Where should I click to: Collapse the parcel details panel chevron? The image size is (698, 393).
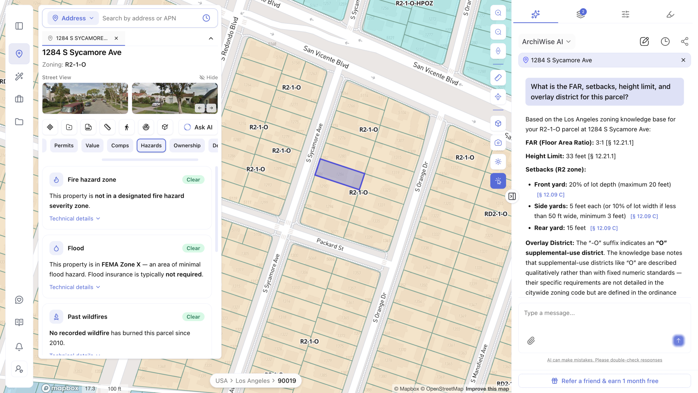[211, 38]
